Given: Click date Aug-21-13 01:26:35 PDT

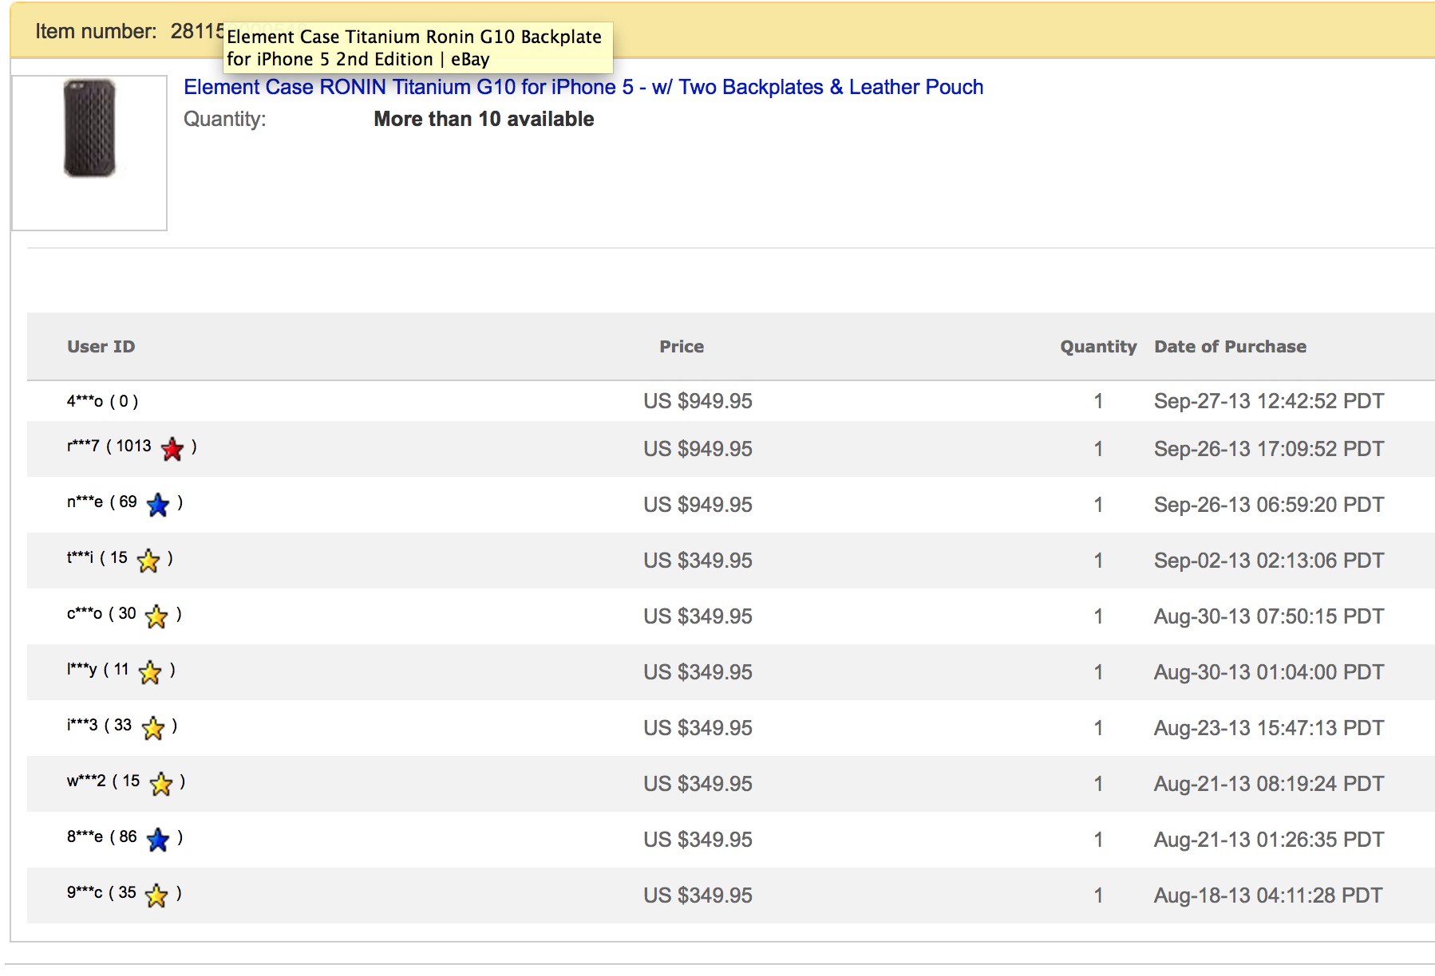Looking at the screenshot, I should (x=1269, y=840).
